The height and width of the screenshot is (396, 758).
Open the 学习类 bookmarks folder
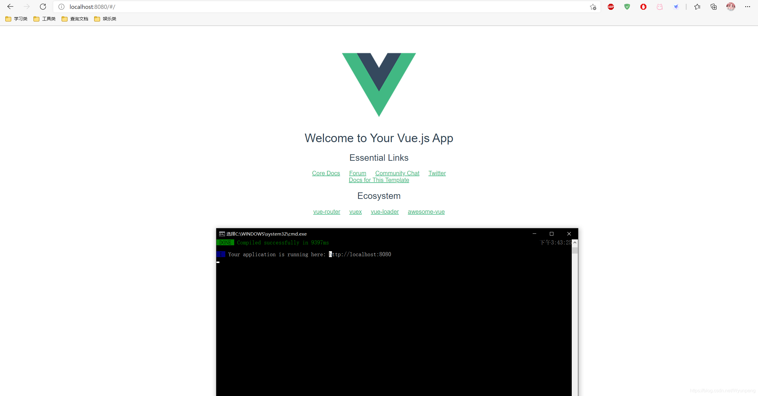pos(16,19)
